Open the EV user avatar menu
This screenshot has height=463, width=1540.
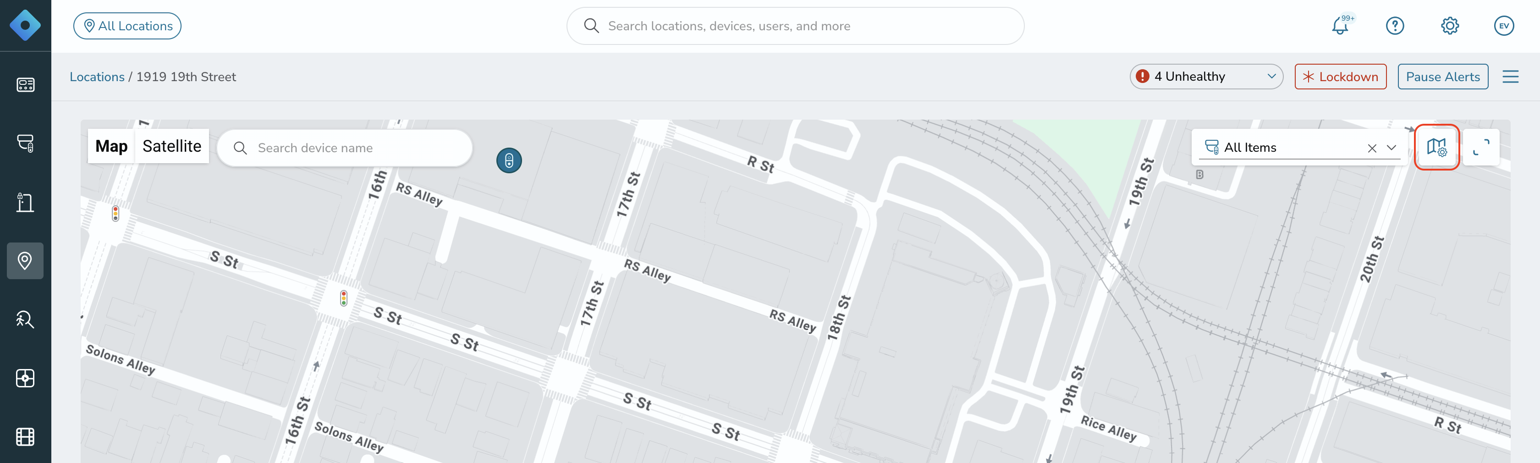click(1503, 26)
